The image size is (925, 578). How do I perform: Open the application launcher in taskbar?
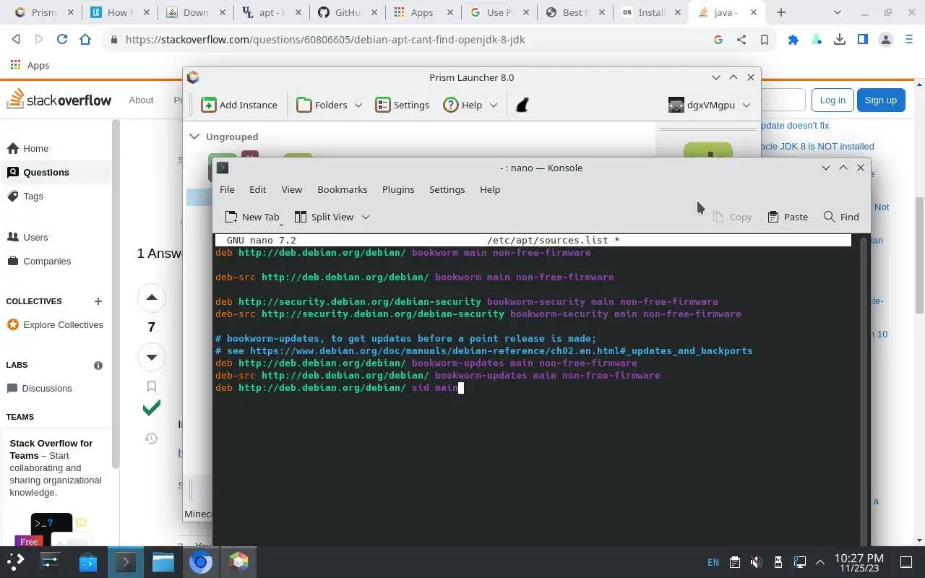click(x=16, y=561)
